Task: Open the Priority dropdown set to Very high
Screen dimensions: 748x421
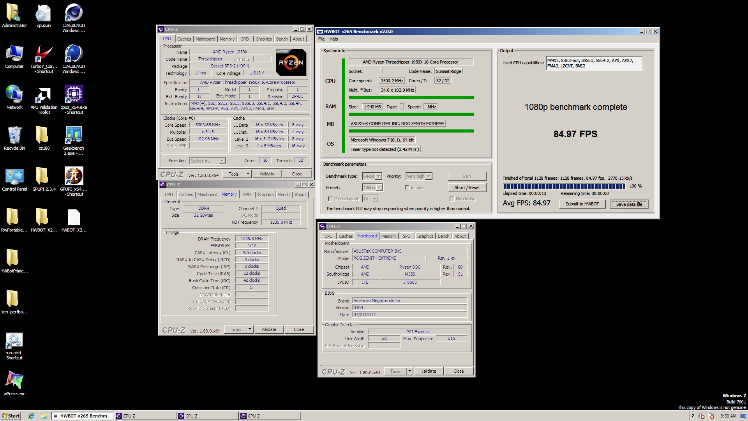Action: pos(418,176)
